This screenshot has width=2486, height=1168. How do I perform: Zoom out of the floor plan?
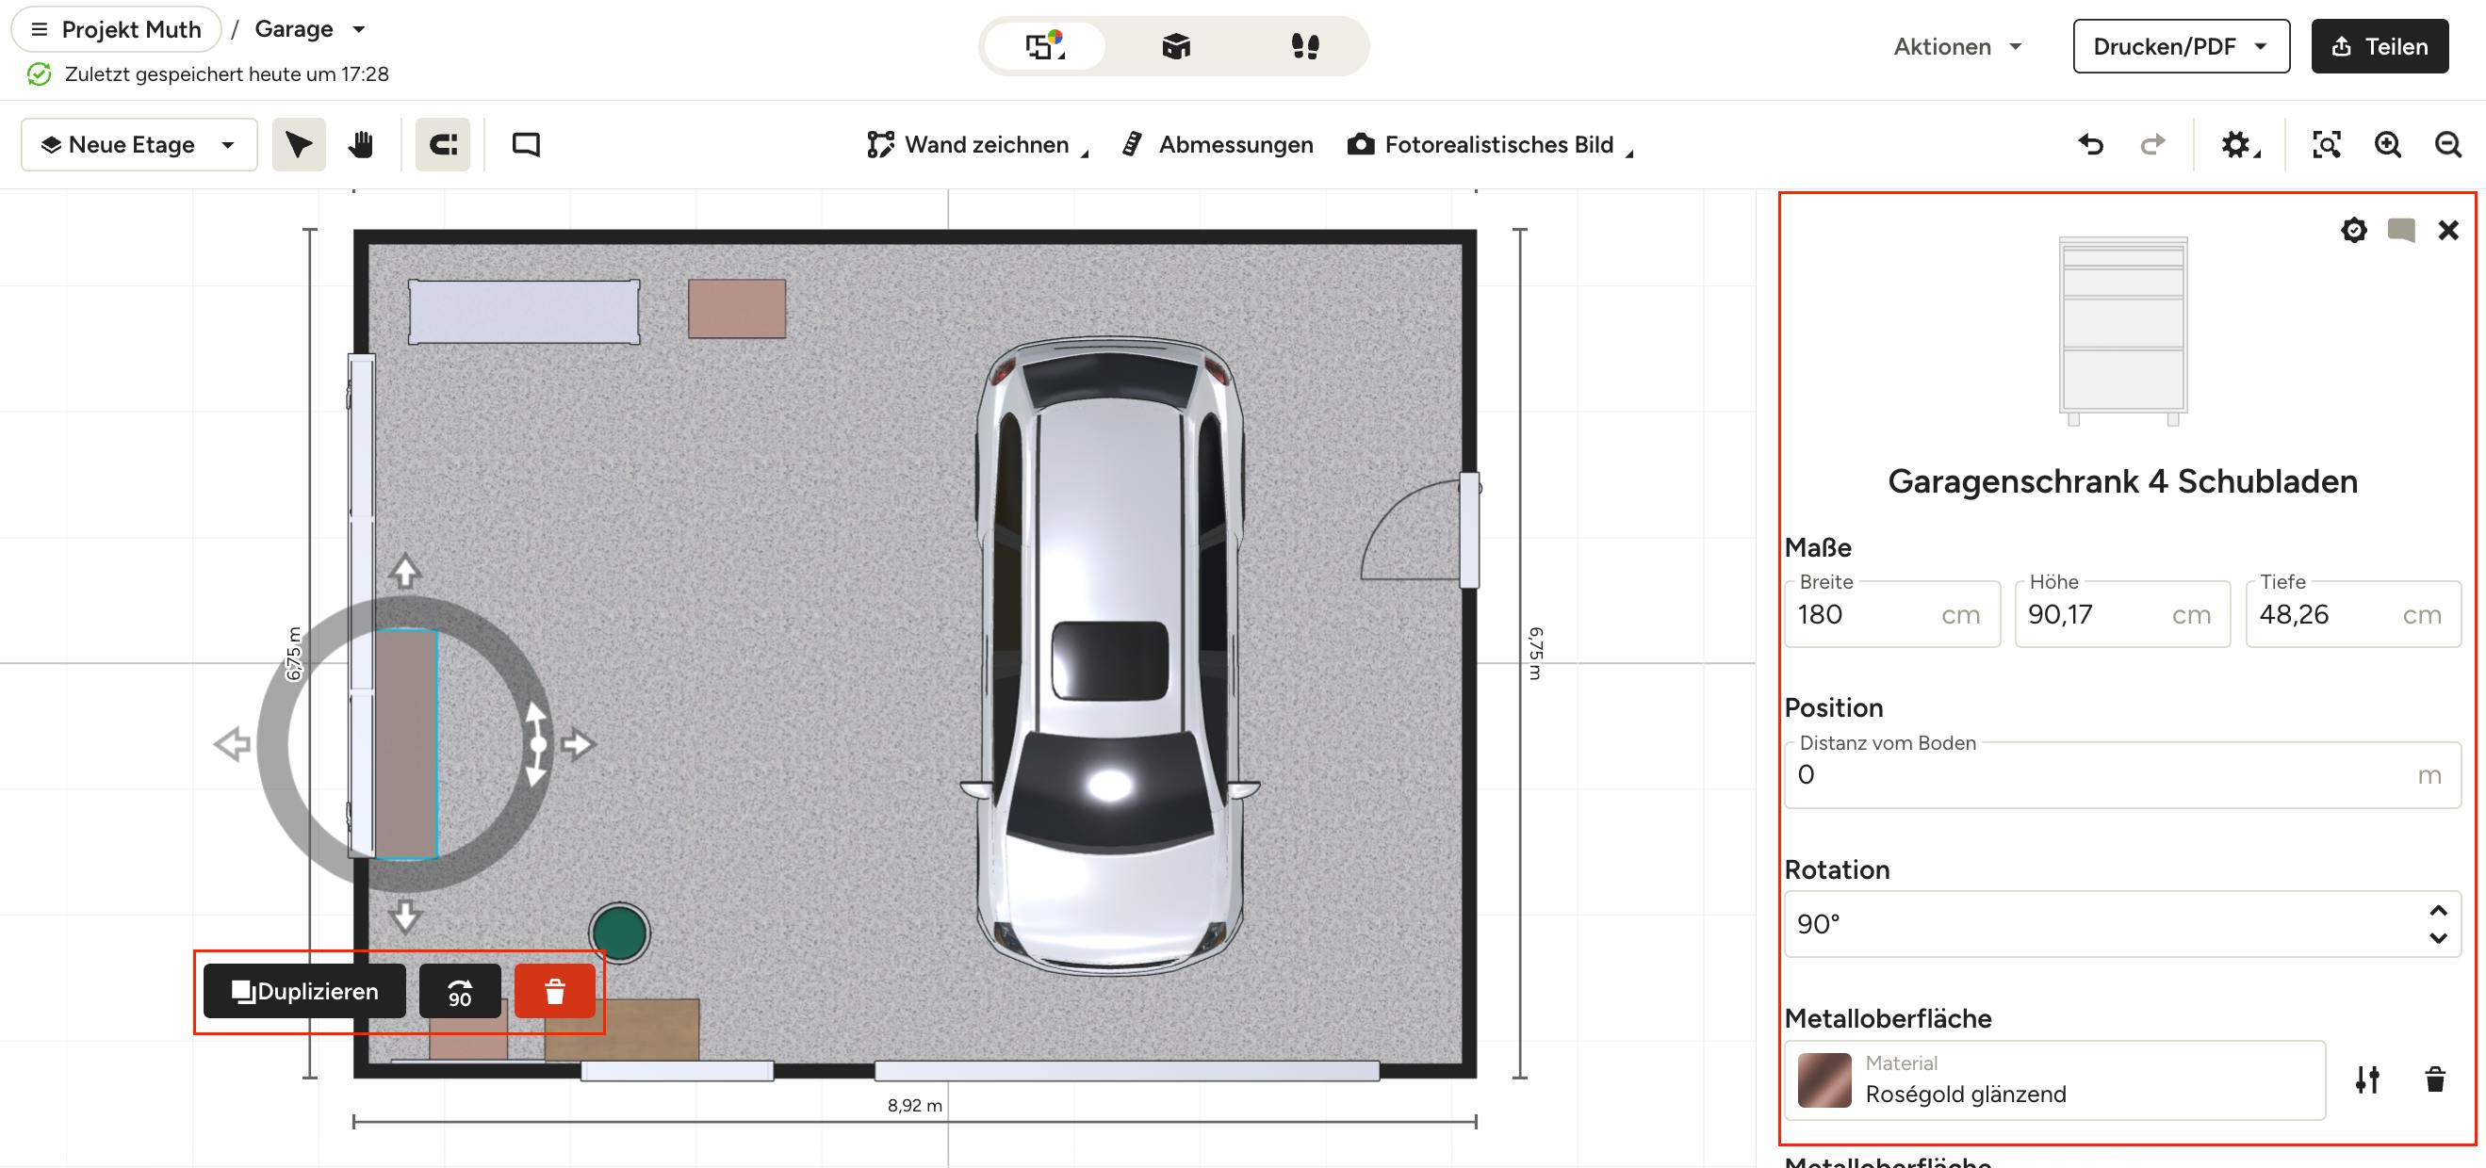[x=2448, y=145]
